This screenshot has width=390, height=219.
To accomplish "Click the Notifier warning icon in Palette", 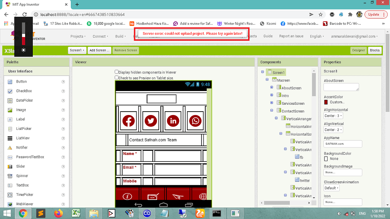I will tap(10, 148).
